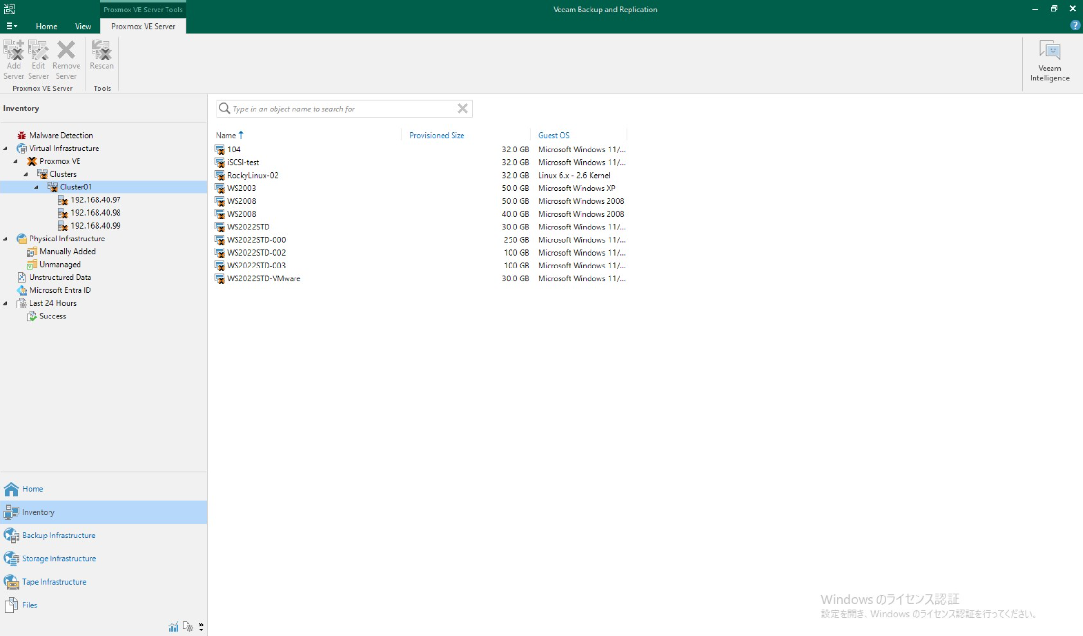
Task: Select Cluster01 in the tree
Action: coord(76,187)
